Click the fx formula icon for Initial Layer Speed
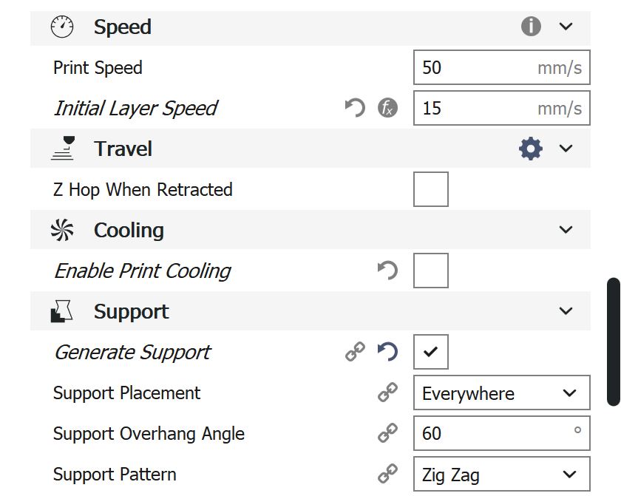 387,108
